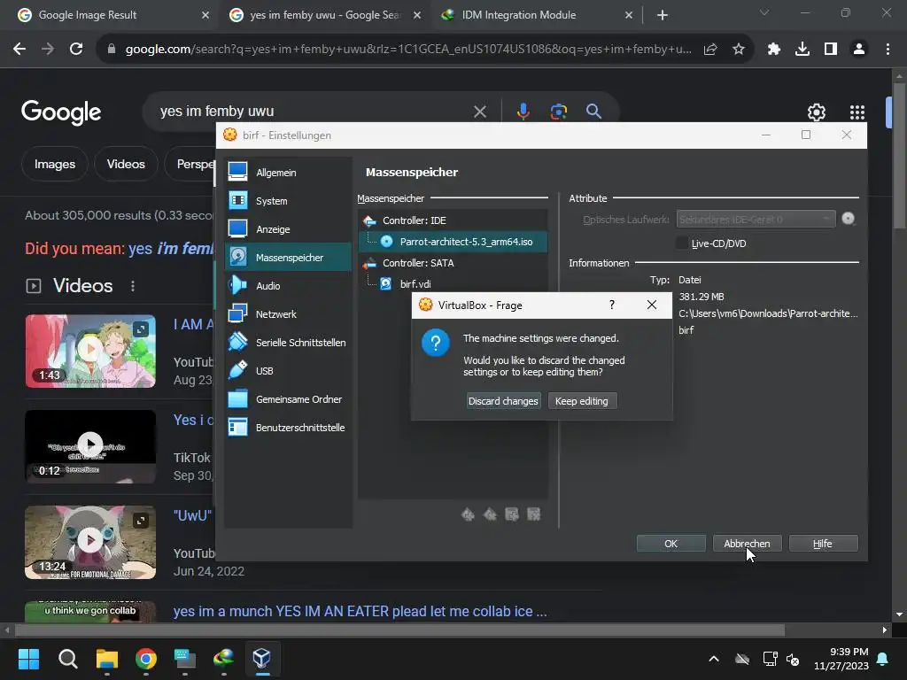The width and height of the screenshot is (907, 680).
Task: Select the Massenspeicher category in sidebar
Action: 288,258
